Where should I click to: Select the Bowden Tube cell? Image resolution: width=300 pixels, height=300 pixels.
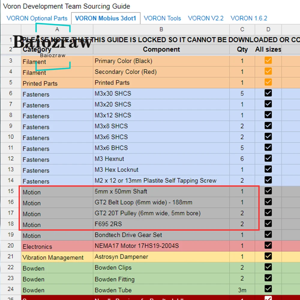click(161, 289)
